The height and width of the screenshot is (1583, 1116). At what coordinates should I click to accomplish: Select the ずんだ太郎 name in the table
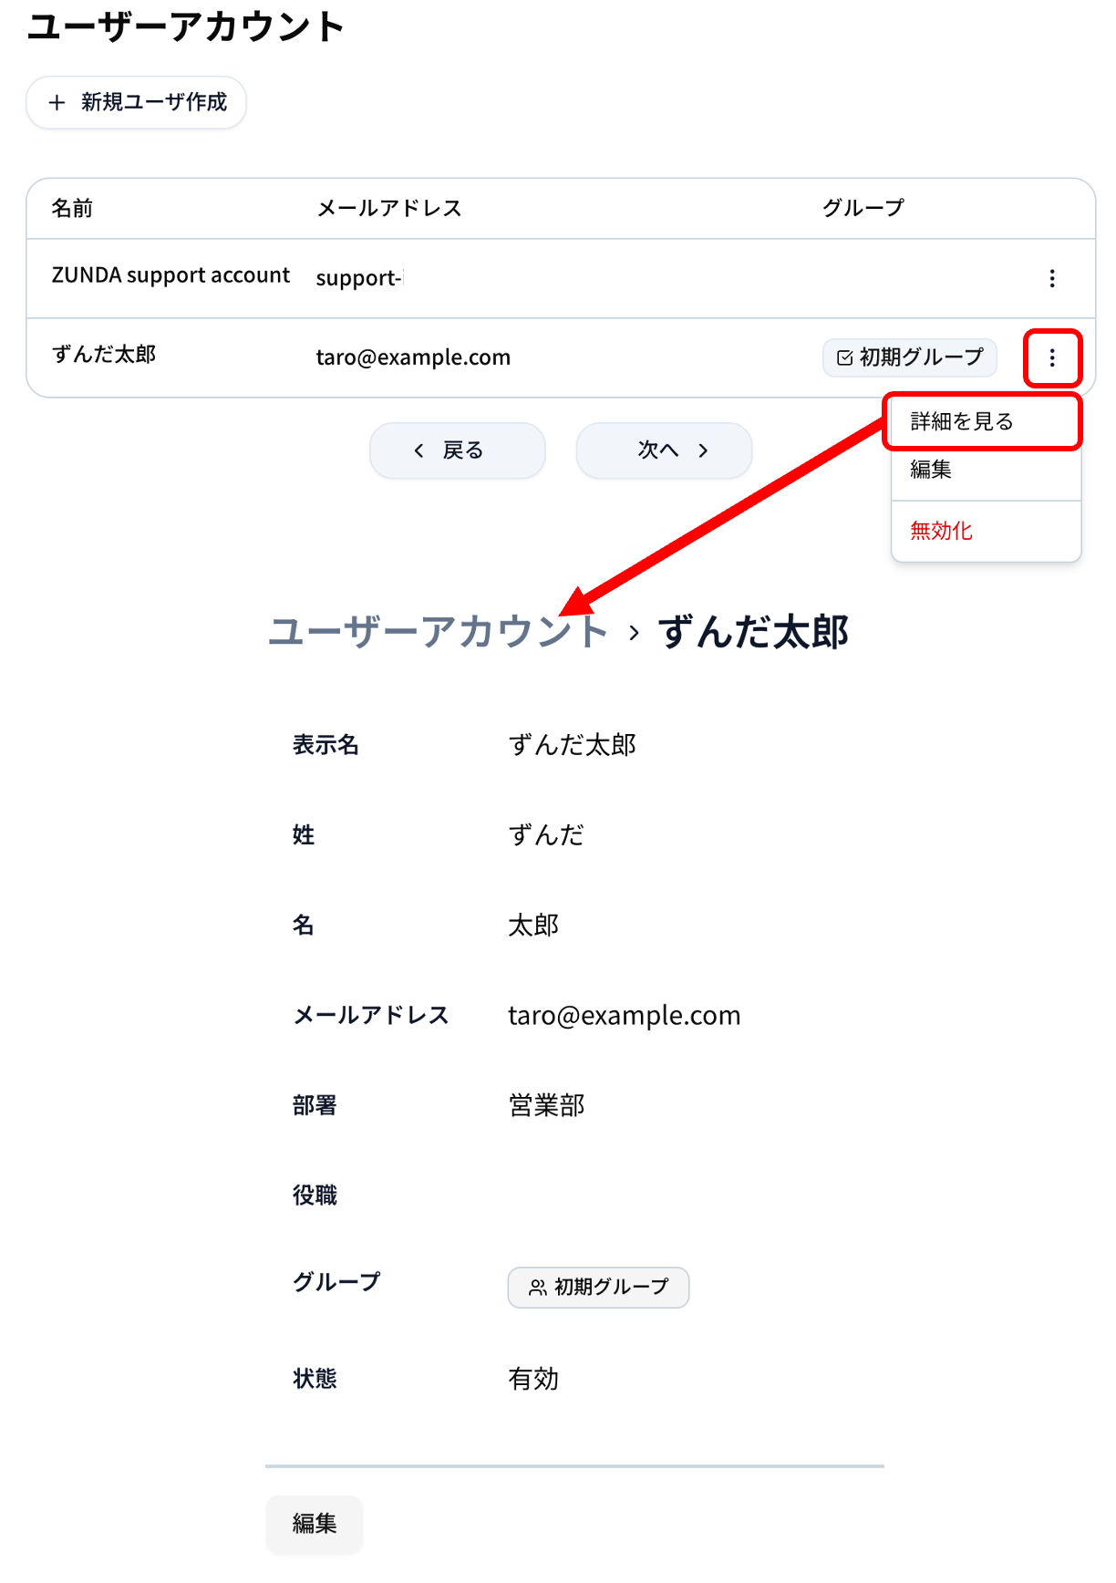point(104,354)
